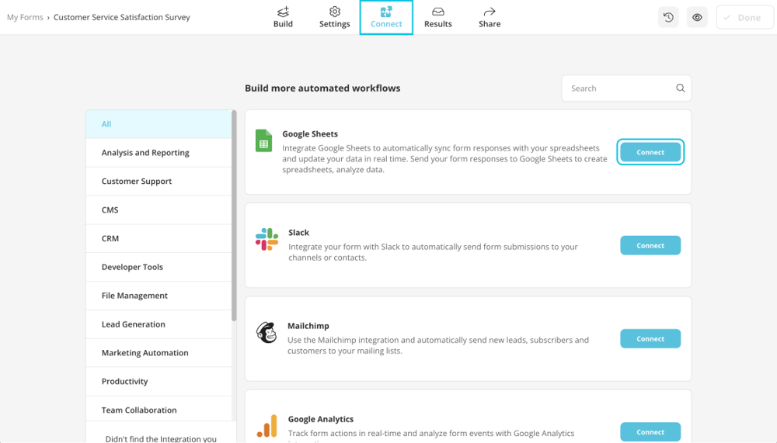Click the Done button
777x443 pixels.
[x=744, y=17]
